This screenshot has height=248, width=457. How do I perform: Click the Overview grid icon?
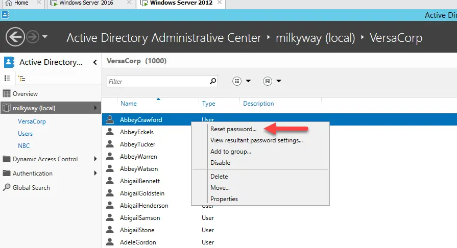coord(7,93)
